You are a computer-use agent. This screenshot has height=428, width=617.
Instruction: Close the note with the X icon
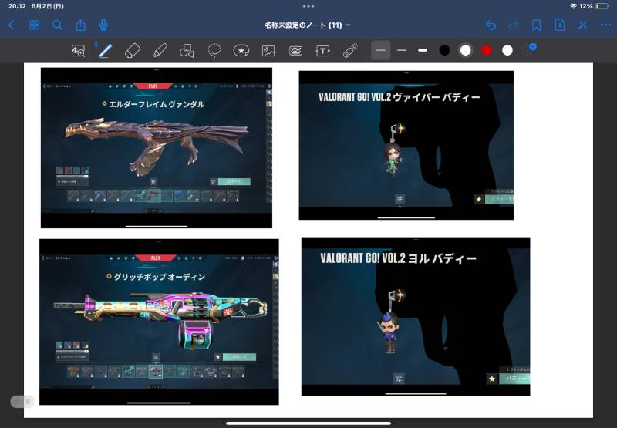click(583, 25)
